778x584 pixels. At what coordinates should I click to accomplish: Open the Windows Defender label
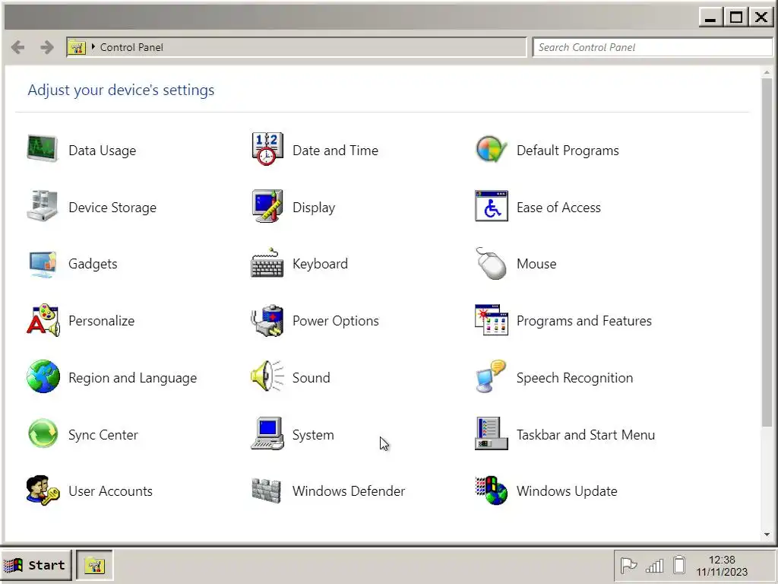(x=348, y=491)
